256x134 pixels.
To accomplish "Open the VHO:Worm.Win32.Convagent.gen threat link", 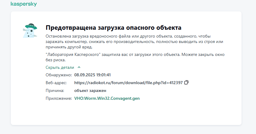I will (107, 98).
